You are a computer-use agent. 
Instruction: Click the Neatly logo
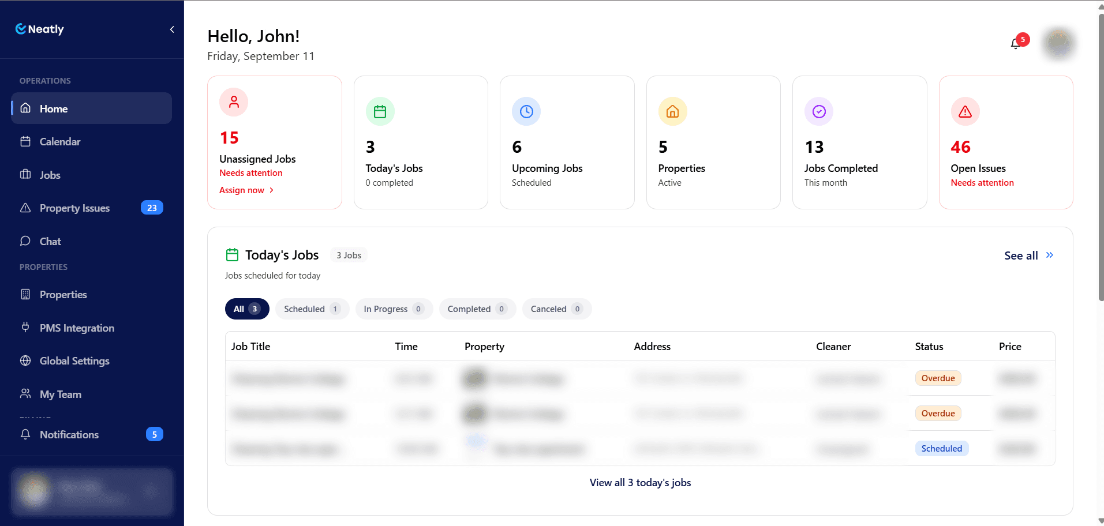coord(39,29)
